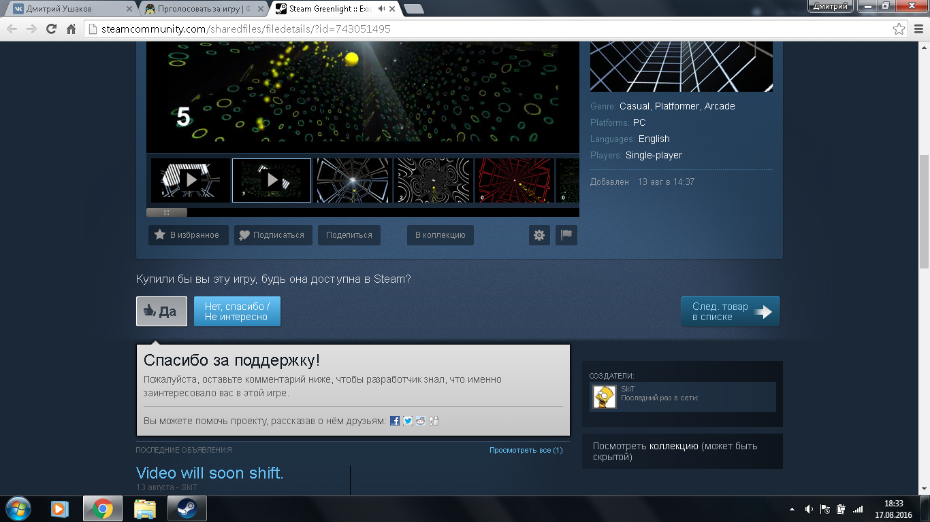
Task: Launch Windows Media Player from the taskbar
Action: [x=60, y=508]
